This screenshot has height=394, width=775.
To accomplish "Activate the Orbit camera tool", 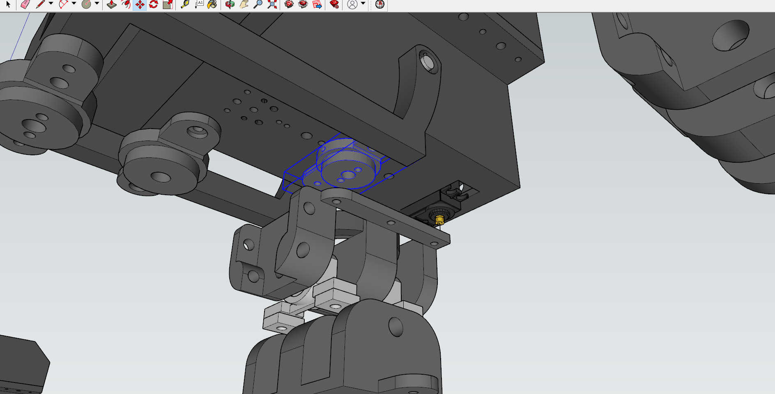I will tap(230, 5).
